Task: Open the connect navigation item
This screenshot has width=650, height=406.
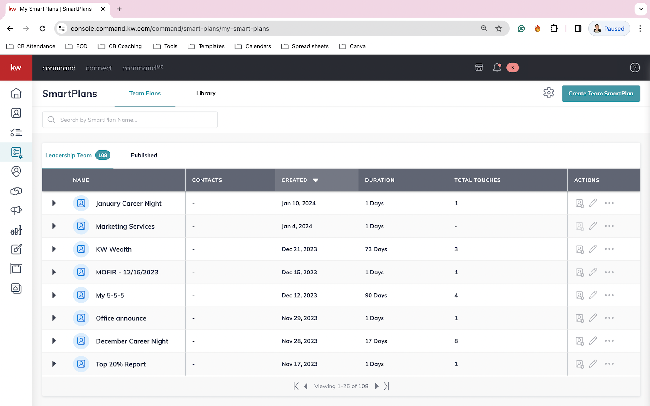Action: 99,68
